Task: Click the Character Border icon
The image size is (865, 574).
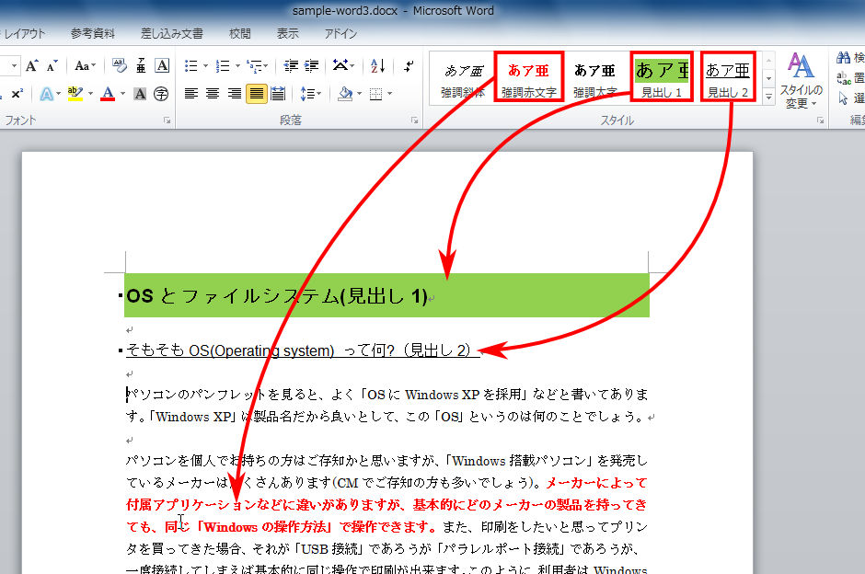Action: (x=162, y=66)
